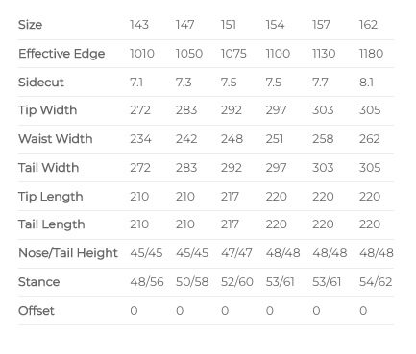Click the Tip Length row label
This screenshot has height=354, width=416.
(51, 196)
